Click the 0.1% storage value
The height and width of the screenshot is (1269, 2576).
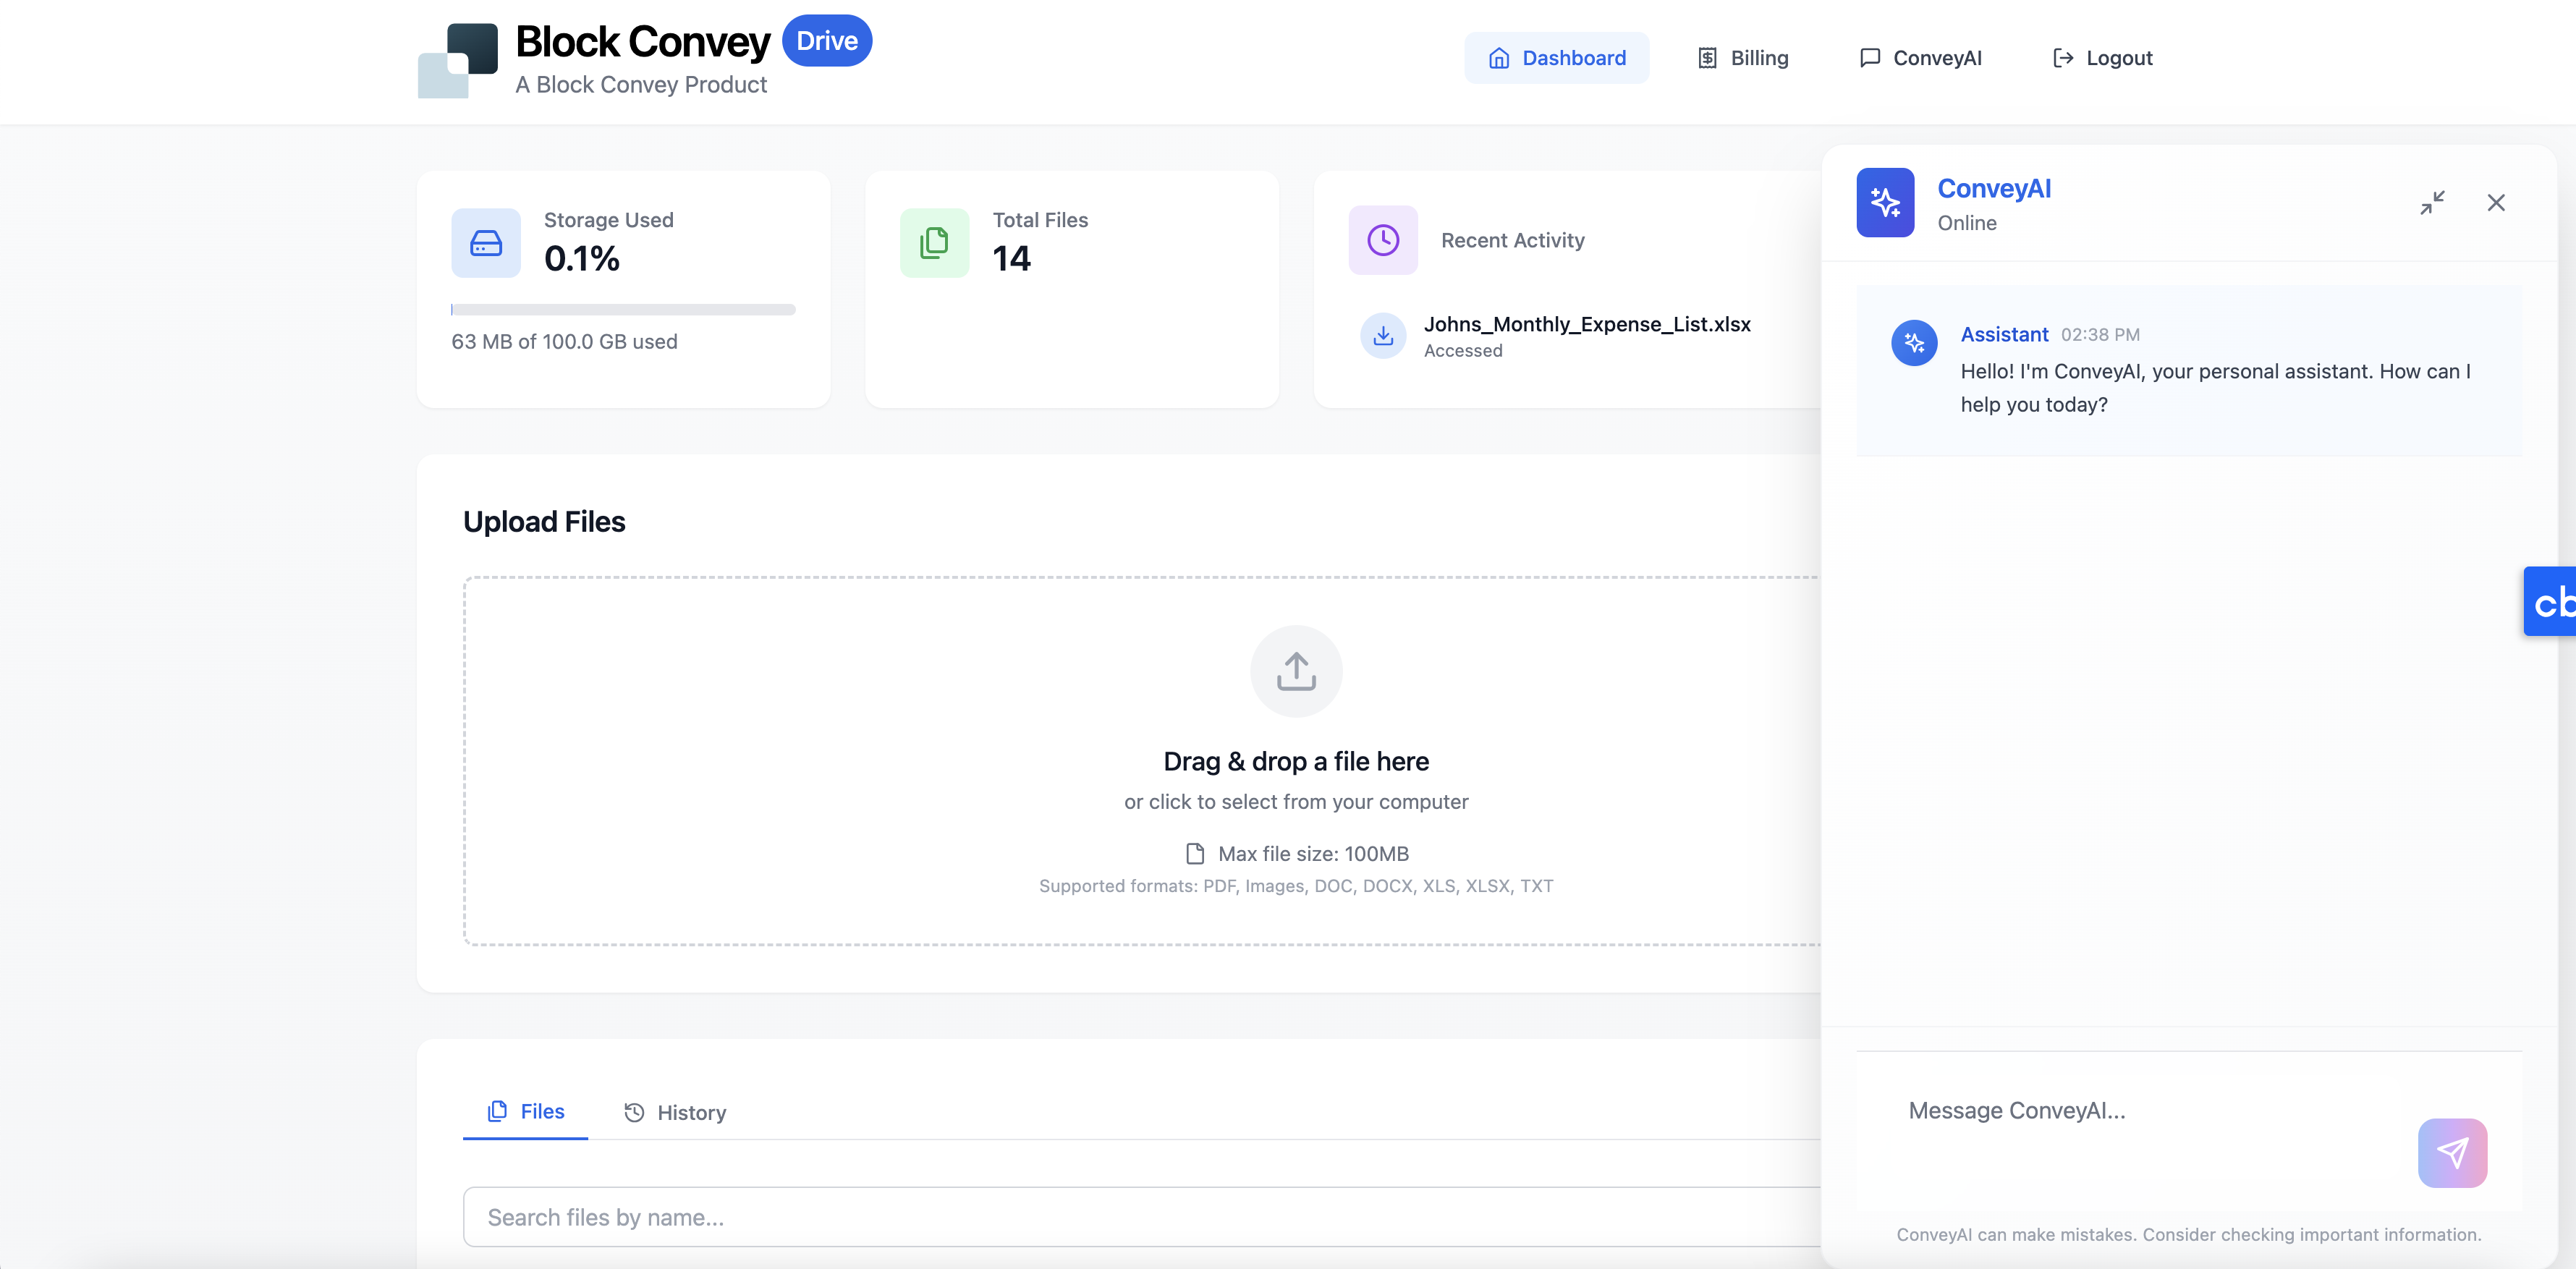click(581, 259)
